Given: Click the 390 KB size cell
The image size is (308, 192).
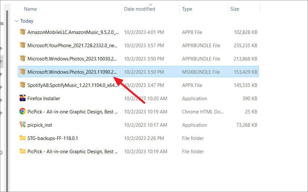Looking at the screenshot, I should tap(250, 99).
